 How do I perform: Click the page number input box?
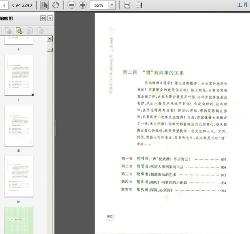pos(4,5)
